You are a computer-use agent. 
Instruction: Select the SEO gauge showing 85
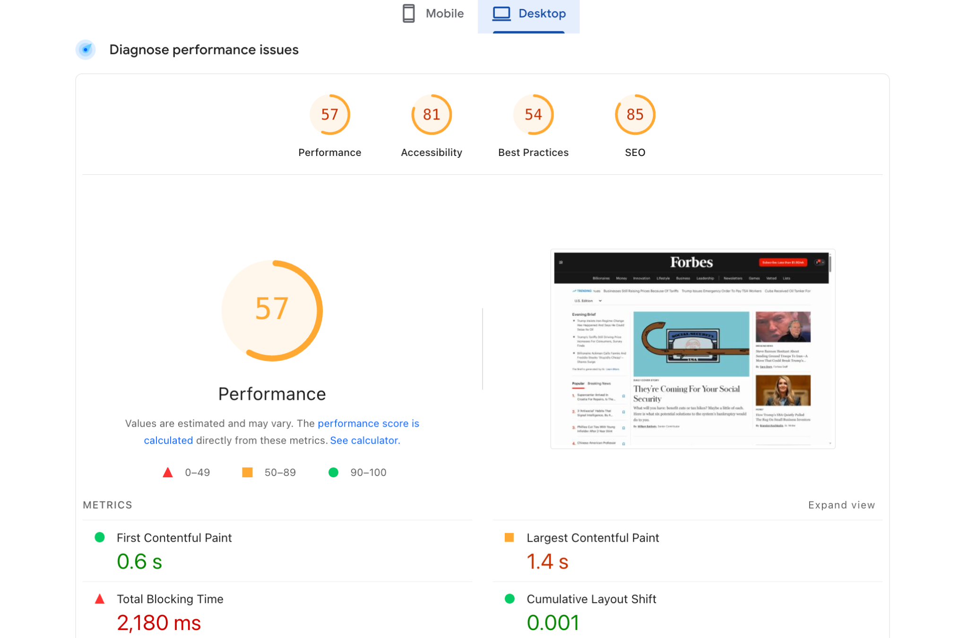coord(635,114)
